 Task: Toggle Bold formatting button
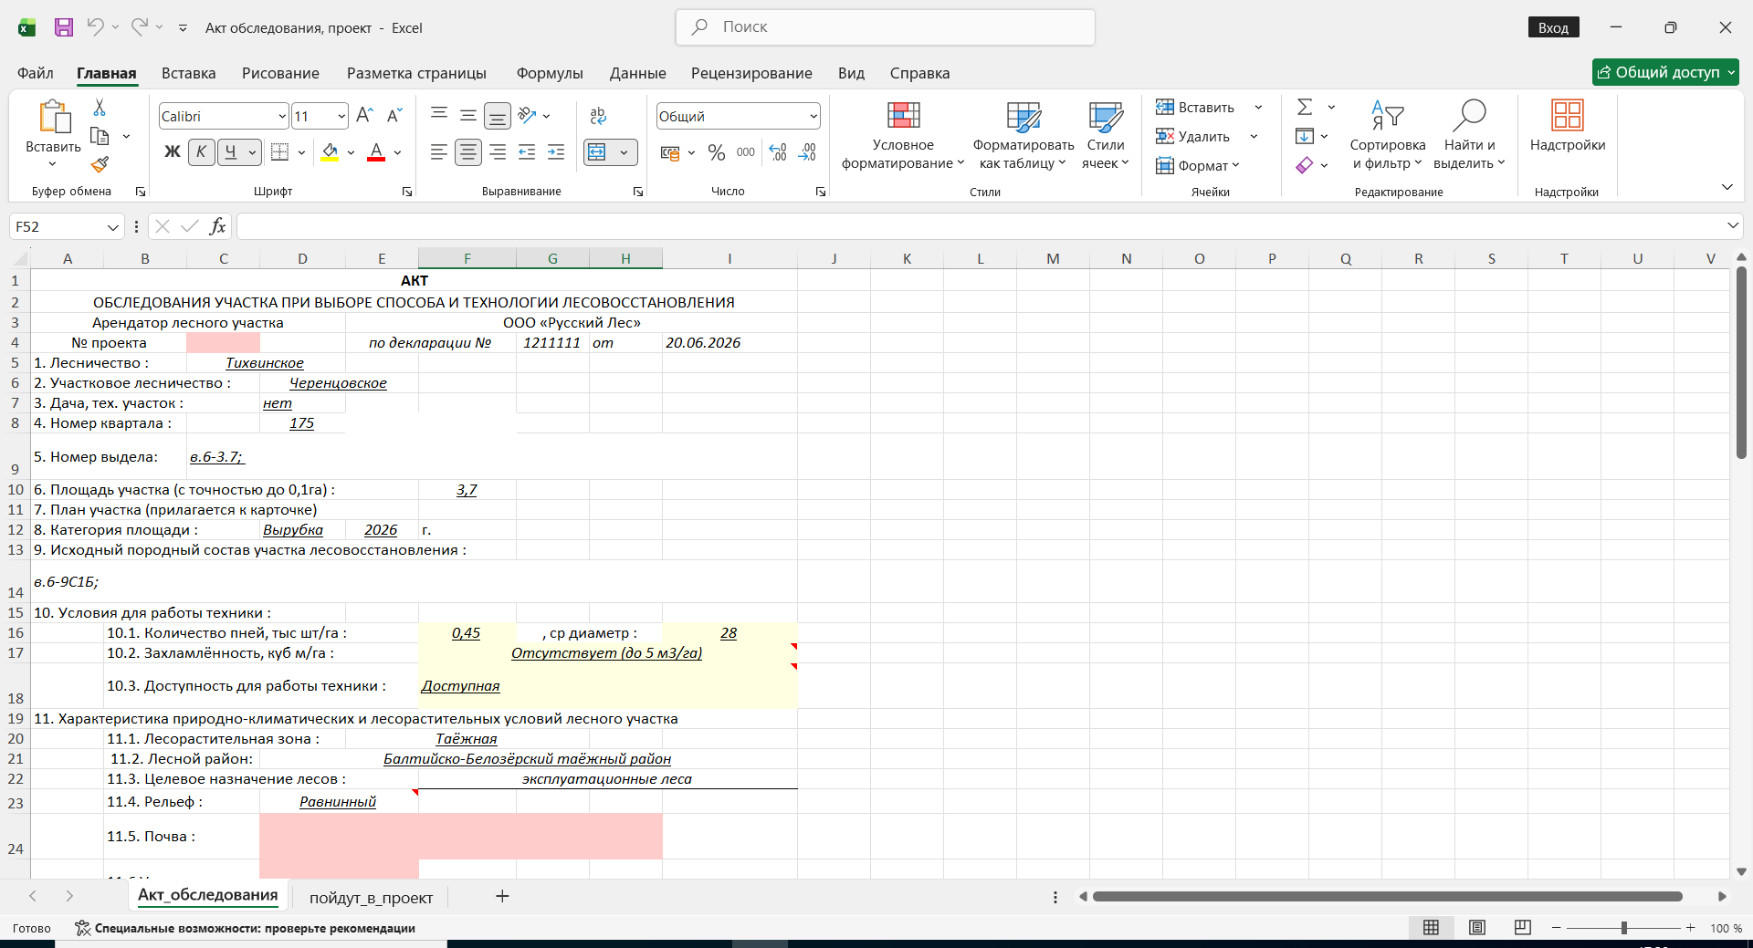pyautogui.click(x=172, y=152)
